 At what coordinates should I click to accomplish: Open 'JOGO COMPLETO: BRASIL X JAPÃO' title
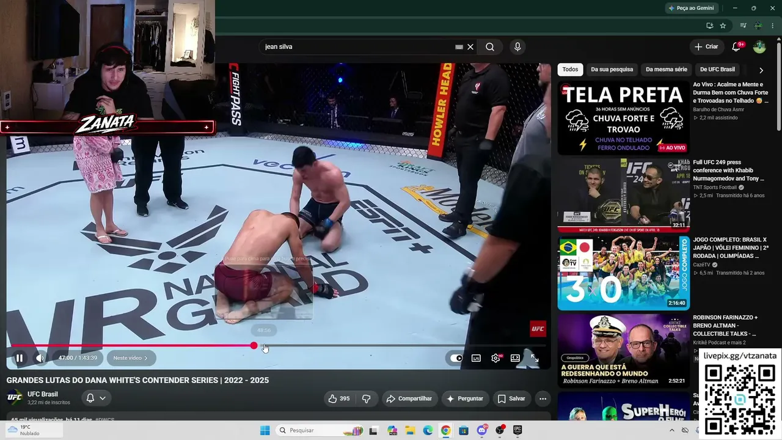pos(730,248)
